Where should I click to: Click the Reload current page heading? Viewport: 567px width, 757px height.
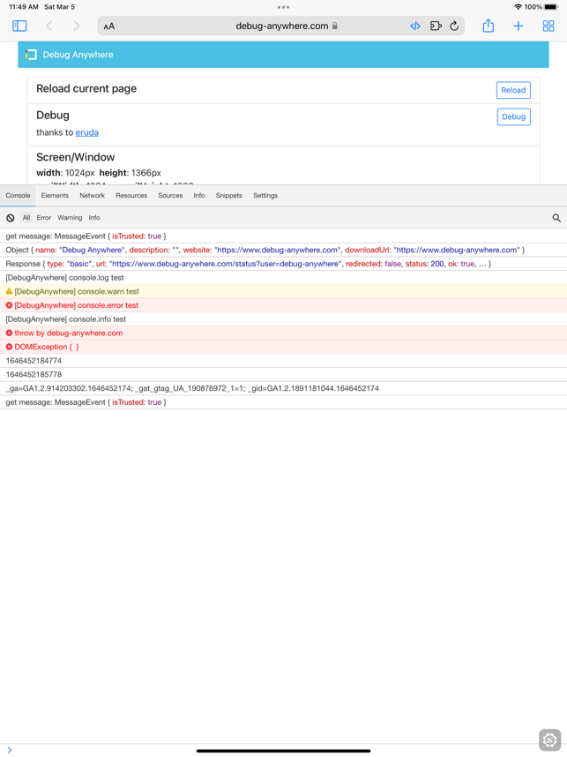pyautogui.click(x=86, y=89)
